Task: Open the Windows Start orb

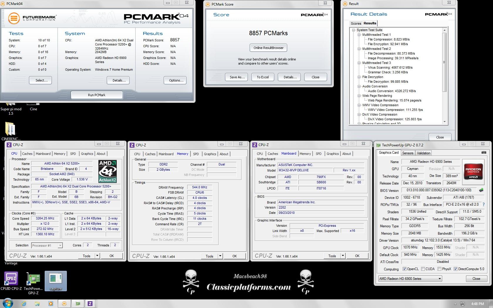Action: (x=8, y=303)
